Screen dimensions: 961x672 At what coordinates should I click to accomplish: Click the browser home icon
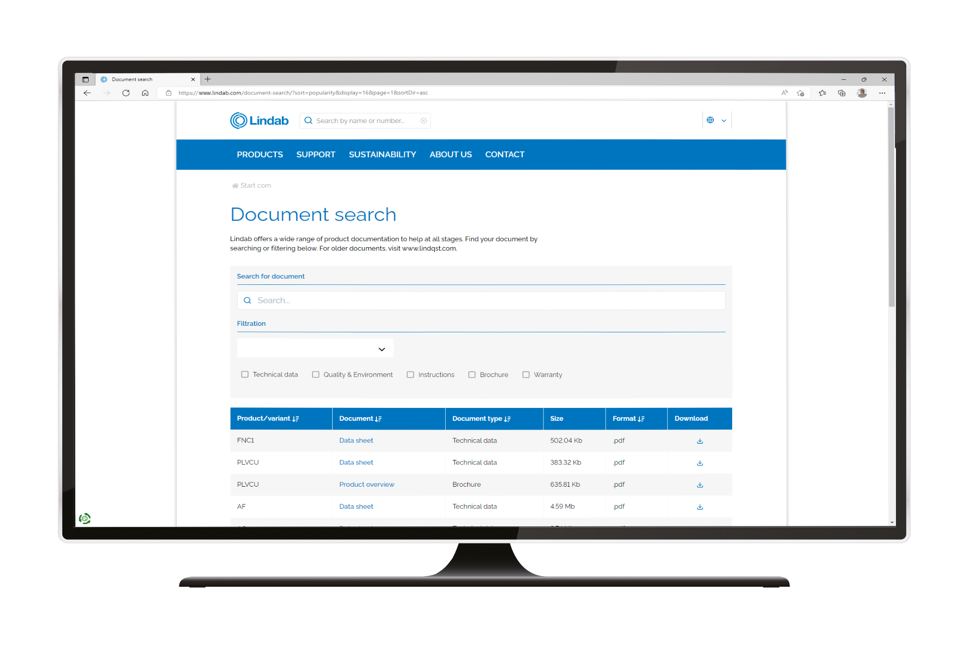click(x=145, y=93)
